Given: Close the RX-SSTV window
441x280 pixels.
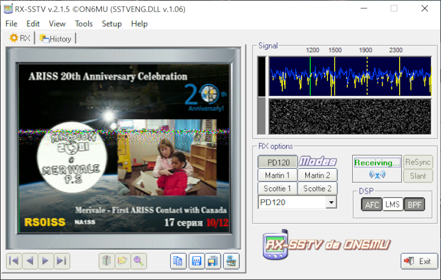Looking at the screenshot, I should coord(424,8).
